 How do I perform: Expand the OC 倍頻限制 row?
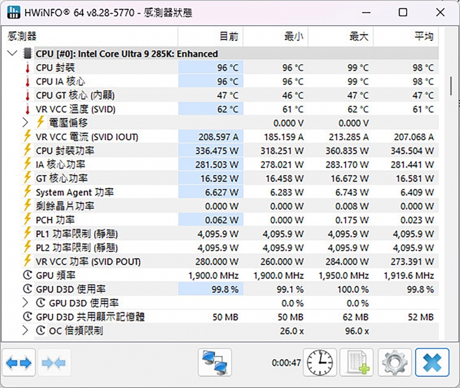[x=25, y=330]
